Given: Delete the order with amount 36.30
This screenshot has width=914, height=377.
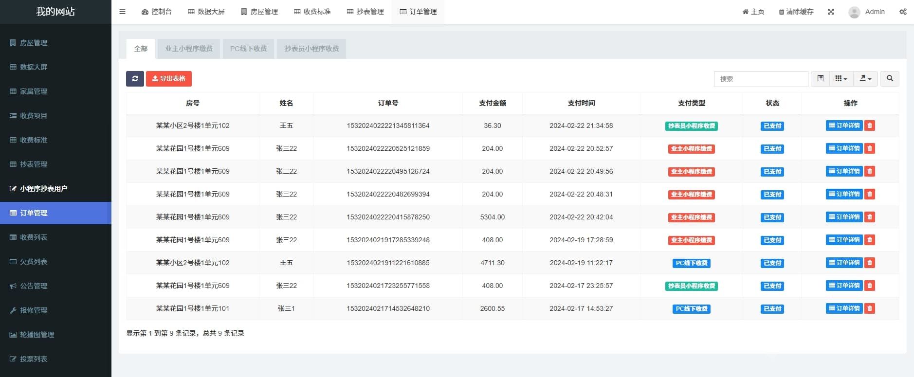Looking at the screenshot, I should tap(870, 126).
